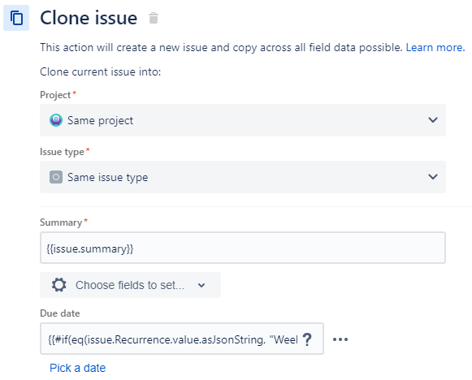The width and height of the screenshot is (472, 380).
Task: Click the Due date field label
Action: click(x=60, y=313)
